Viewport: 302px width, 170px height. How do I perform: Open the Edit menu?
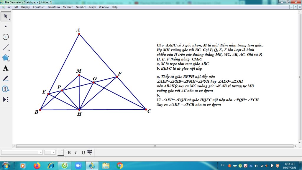[16, 7]
